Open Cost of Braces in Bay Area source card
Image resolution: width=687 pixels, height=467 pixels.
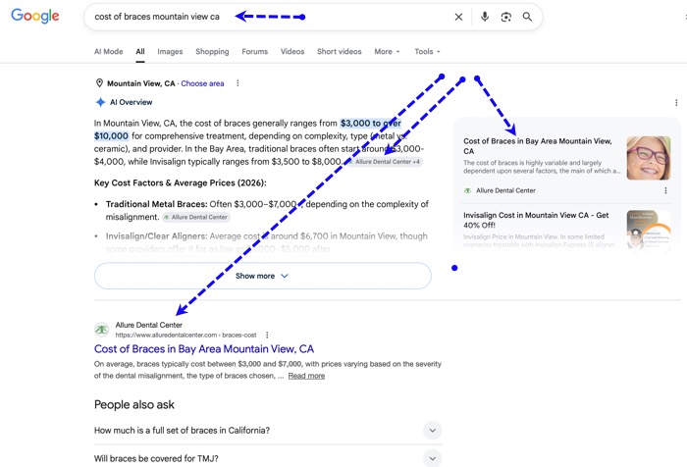click(x=538, y=146)
